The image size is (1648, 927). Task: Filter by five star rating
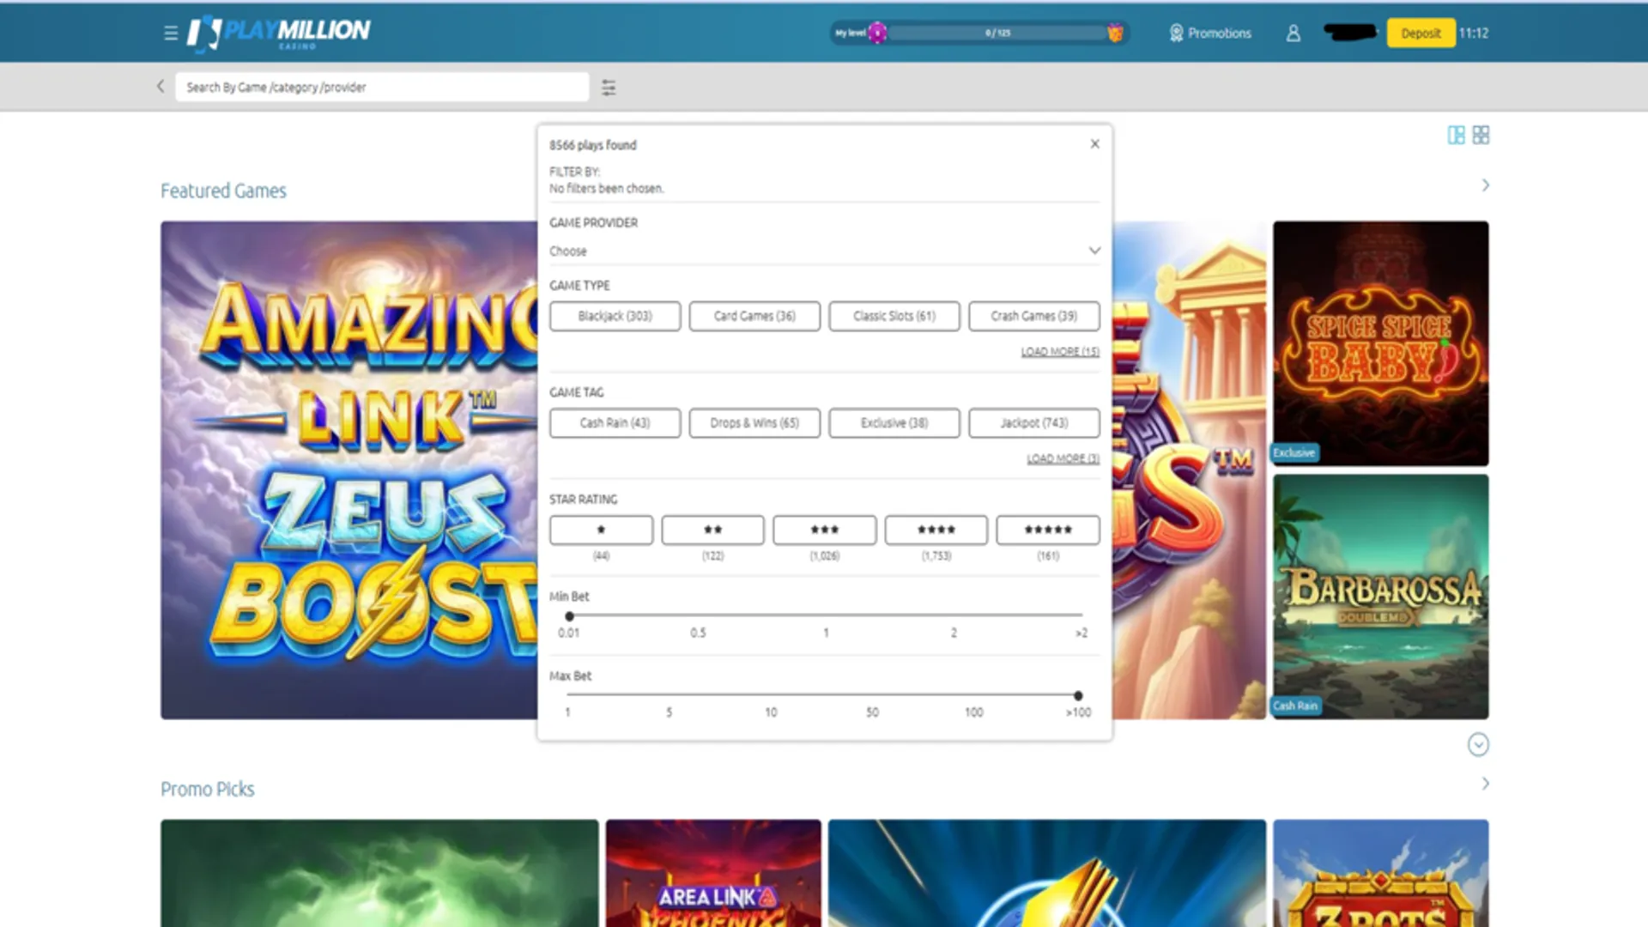(x=1048, y=530)
